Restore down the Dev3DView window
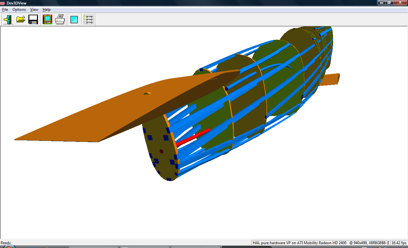Screen dimensions: 408x248 click(x=389, y=3)
